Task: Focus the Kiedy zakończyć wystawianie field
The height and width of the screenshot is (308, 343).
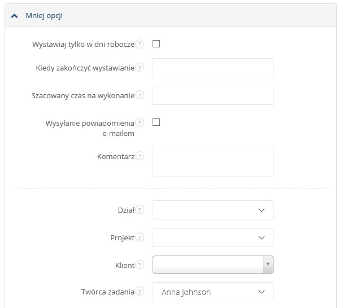Action: coord(213,68)
